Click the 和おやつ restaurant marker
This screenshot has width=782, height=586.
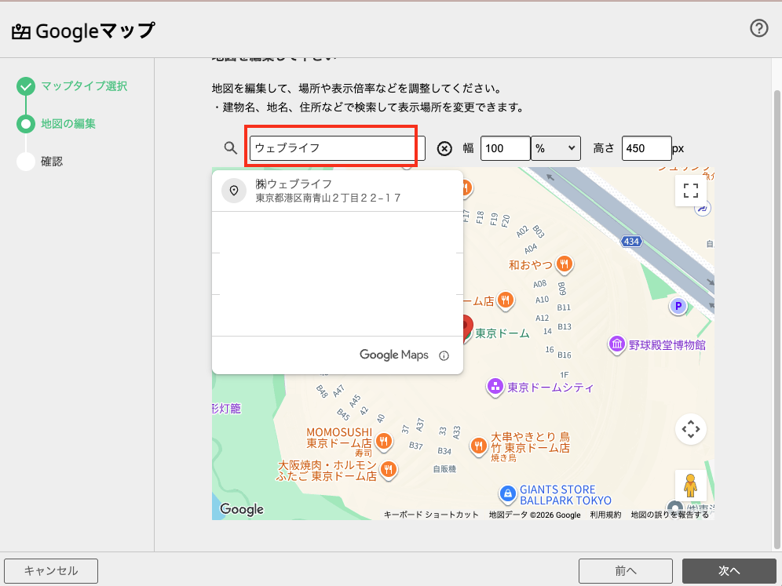pos(564,264)
